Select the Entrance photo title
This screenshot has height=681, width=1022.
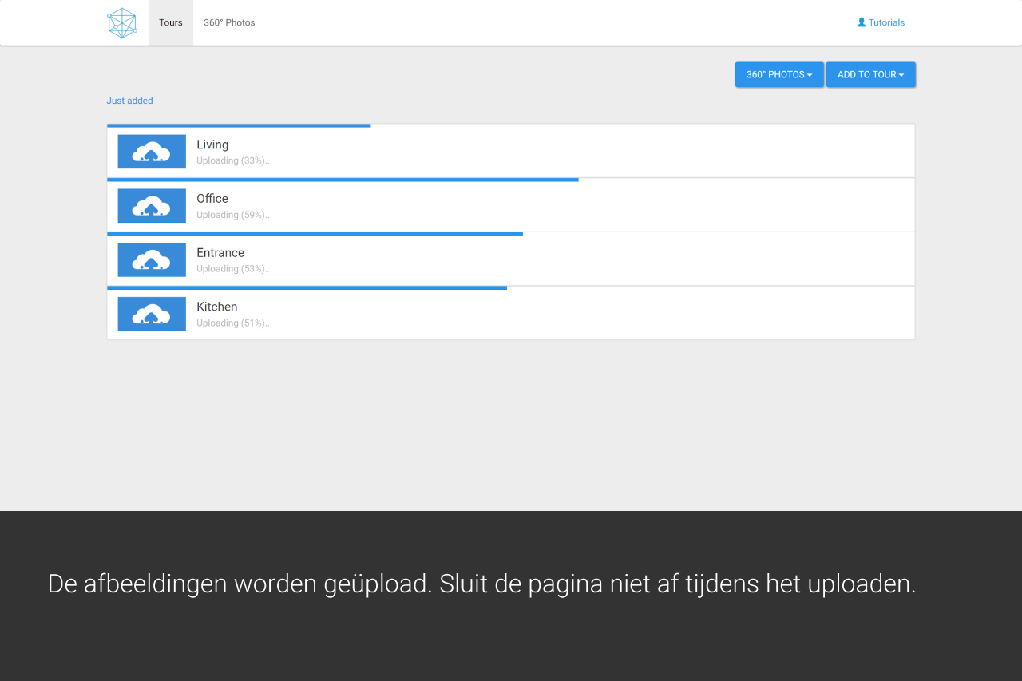(220, 252)
